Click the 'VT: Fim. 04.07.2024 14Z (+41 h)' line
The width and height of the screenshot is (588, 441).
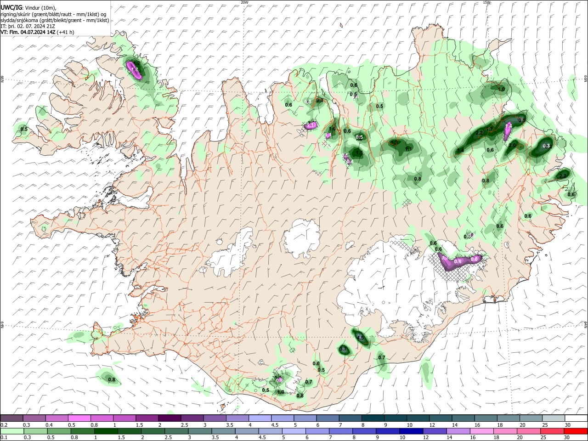tap(38, 32)
